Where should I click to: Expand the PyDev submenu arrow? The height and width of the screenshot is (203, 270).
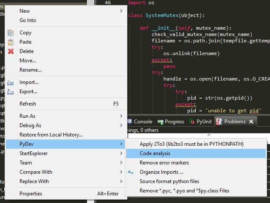tap(121, 144)
